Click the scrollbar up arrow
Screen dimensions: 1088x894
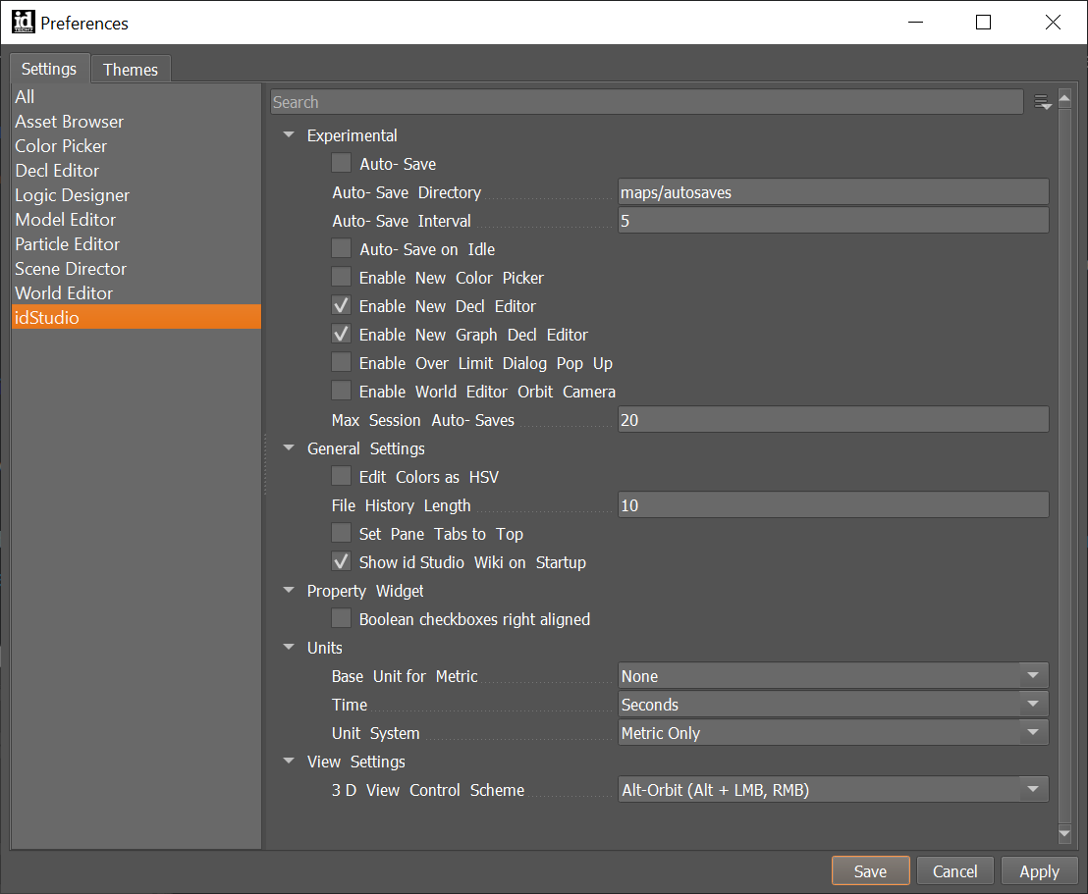pyautogui.click(x=1064, y=99)
